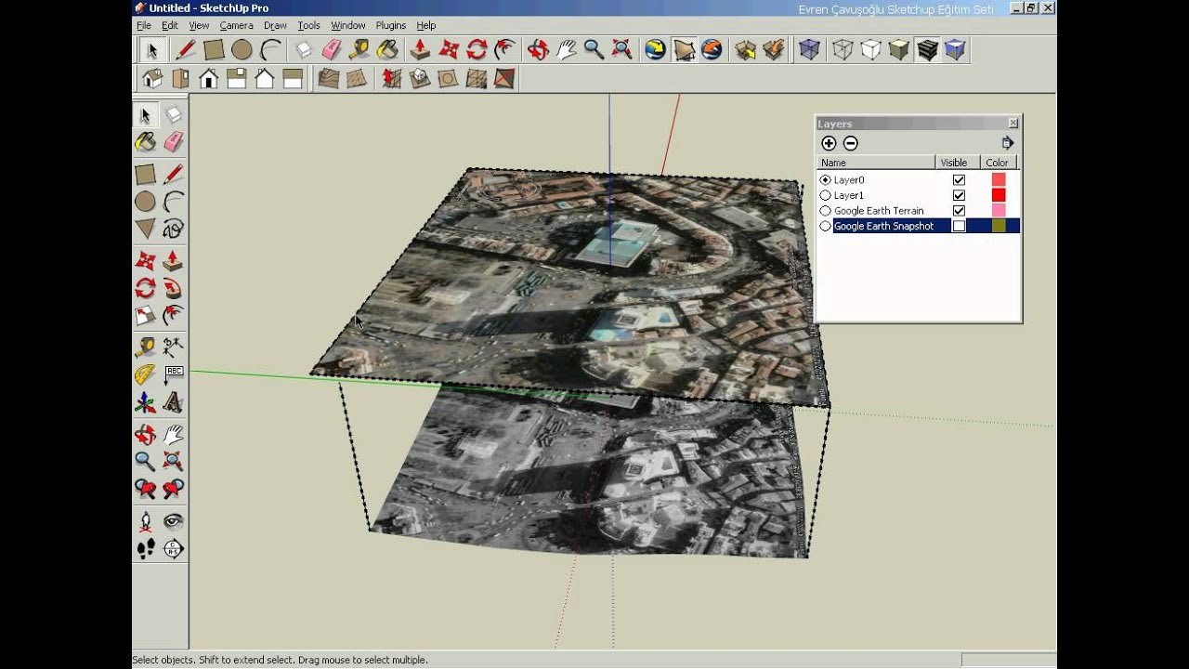
Task: Open the Camera menu
Action: coord(236,26)
